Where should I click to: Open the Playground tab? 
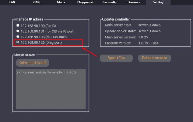click(x=85, y=2)
